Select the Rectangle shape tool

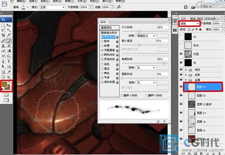pos(9,66)
